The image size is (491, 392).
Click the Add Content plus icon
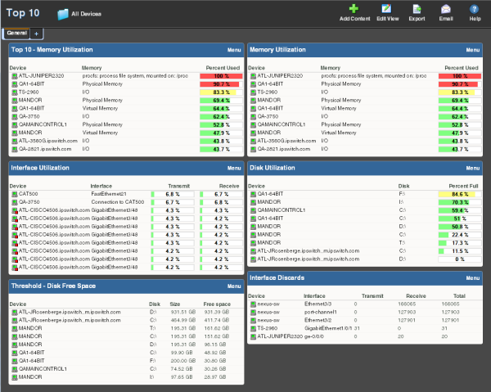[354, 9]
